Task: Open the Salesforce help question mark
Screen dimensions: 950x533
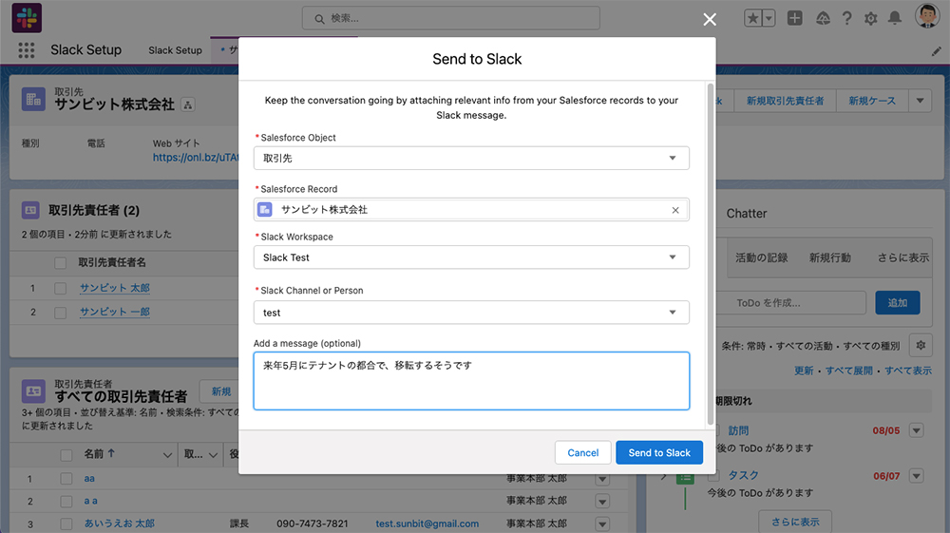Action: click(847, 19)
